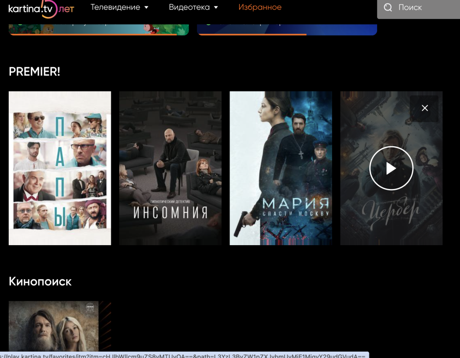Expand the Видеотека dropdown arrow
This screenshot has width=460, height=358.
click(216, 7)
